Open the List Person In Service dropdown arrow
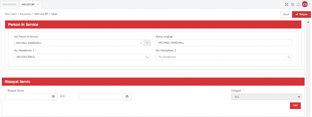Image resolution: width=312 pixels, height=117 pixels. [x=147, y=43]
